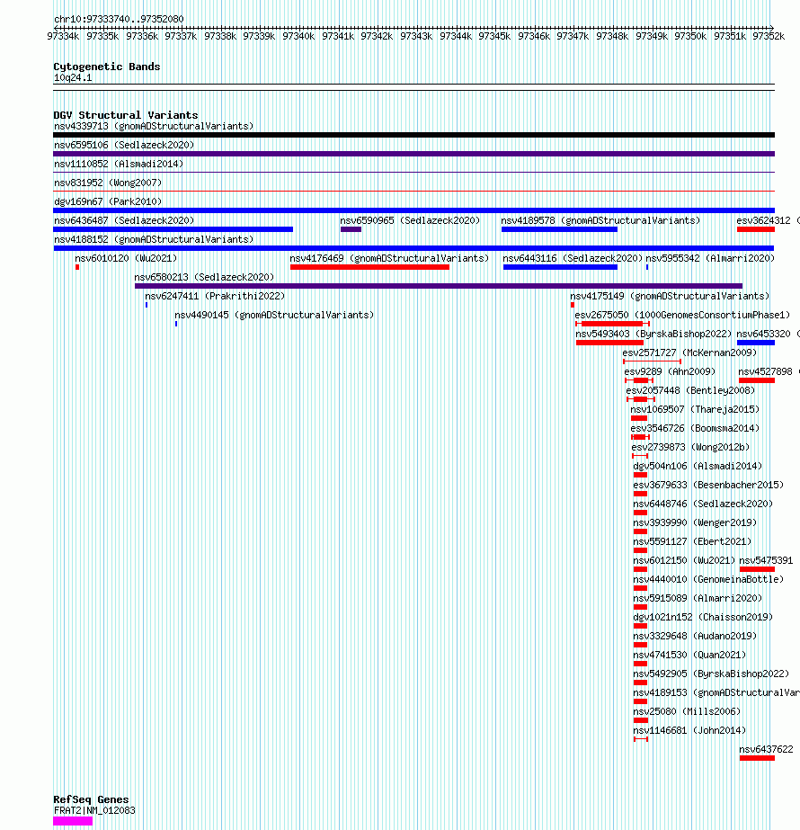
Task: Click nsv4741530 Quan2021 label
Action: click(x=689, y=655)
